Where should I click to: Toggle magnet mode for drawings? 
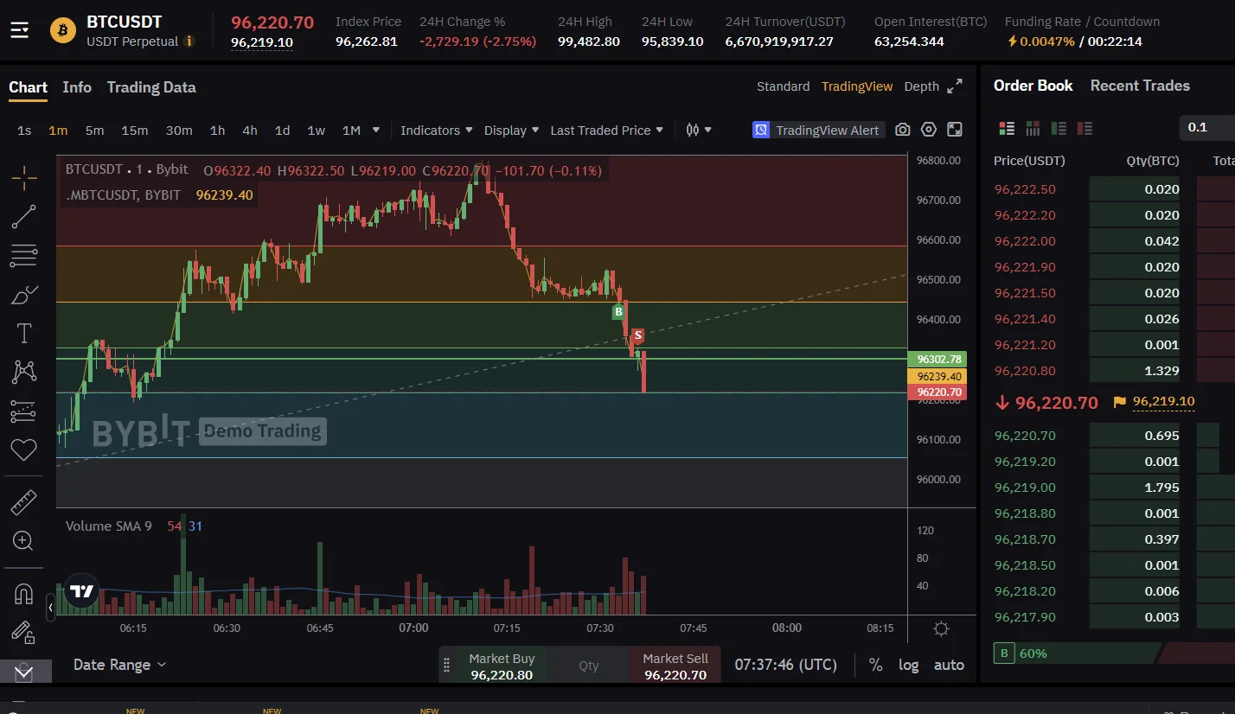pos(23,595)
